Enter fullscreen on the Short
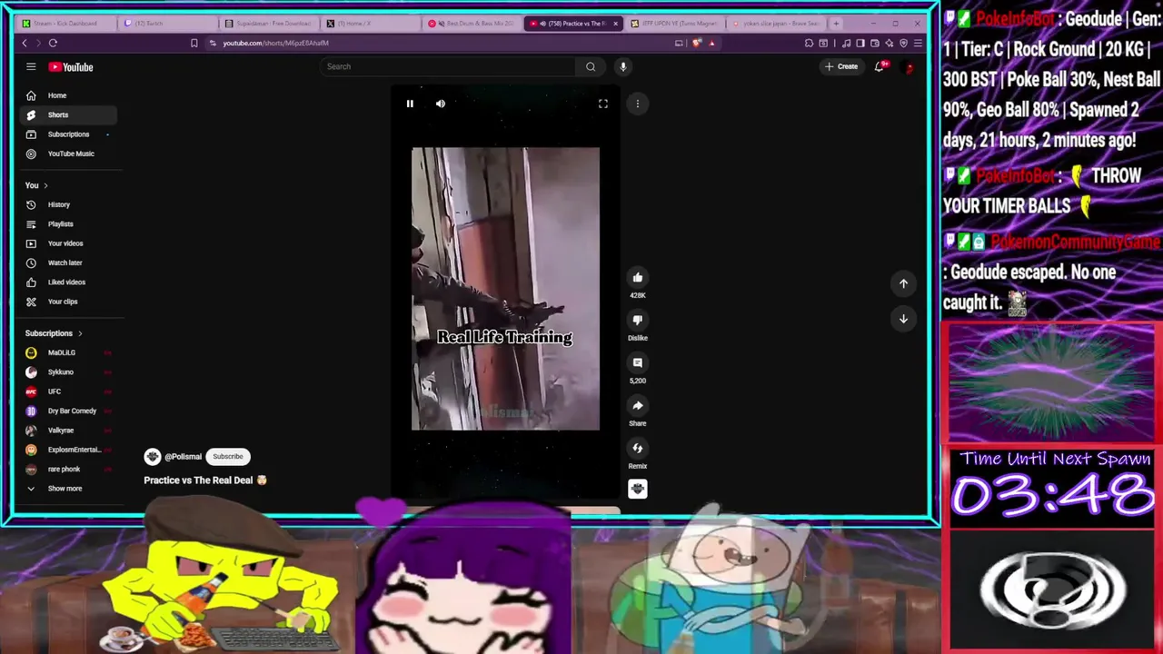The height and width of the screenshot is (654, 1163). (603, 104)
